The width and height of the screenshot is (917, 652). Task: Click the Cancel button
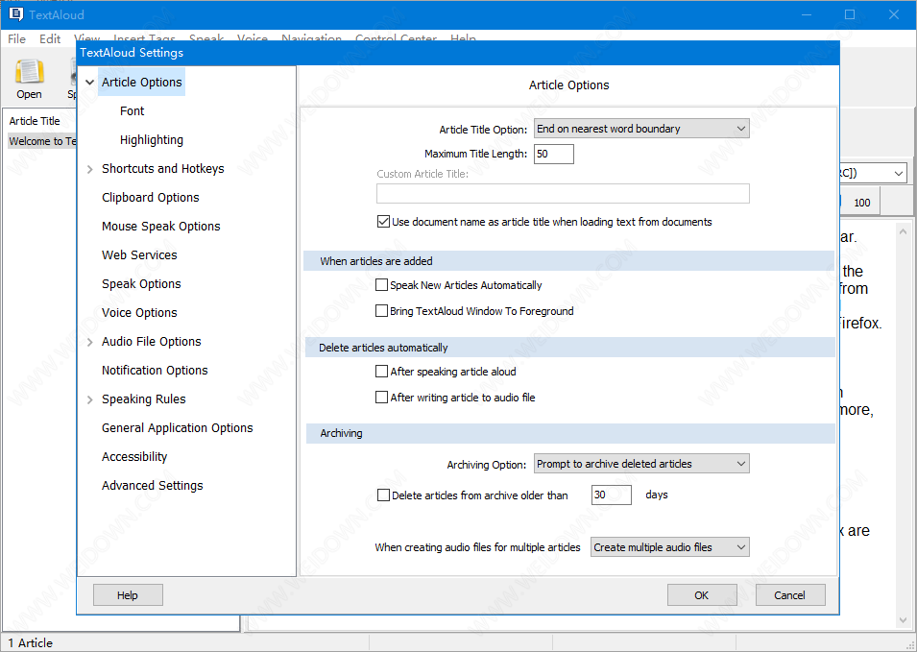click(789, 595)
